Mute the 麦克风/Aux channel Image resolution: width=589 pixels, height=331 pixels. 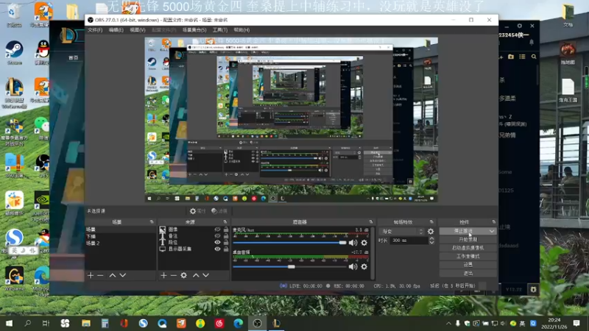pyautogui.click(x=353, y=243)
